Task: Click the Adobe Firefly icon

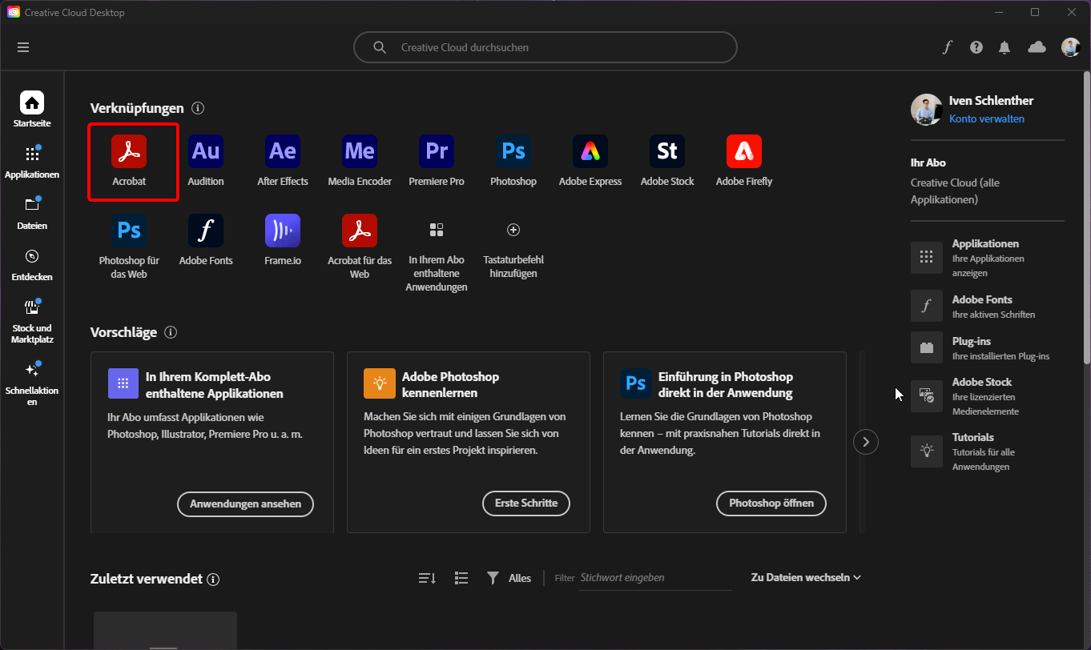Action: click(x=744, y=151)
